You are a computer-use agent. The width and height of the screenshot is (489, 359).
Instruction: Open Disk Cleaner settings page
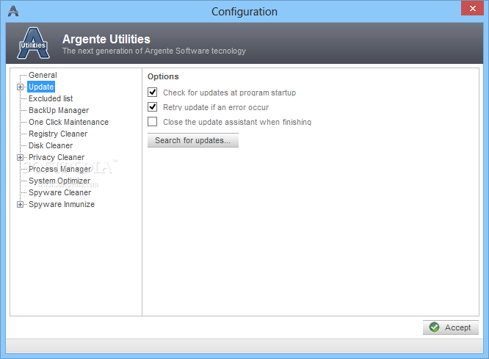[x=51, y=145]
